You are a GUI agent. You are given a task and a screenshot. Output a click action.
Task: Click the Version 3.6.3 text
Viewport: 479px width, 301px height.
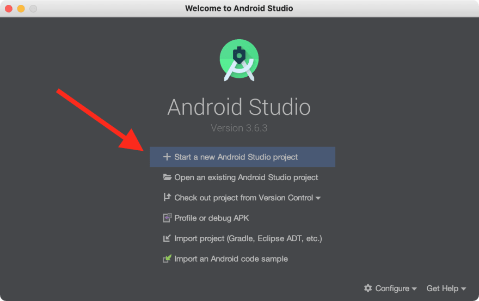[239, 128]
